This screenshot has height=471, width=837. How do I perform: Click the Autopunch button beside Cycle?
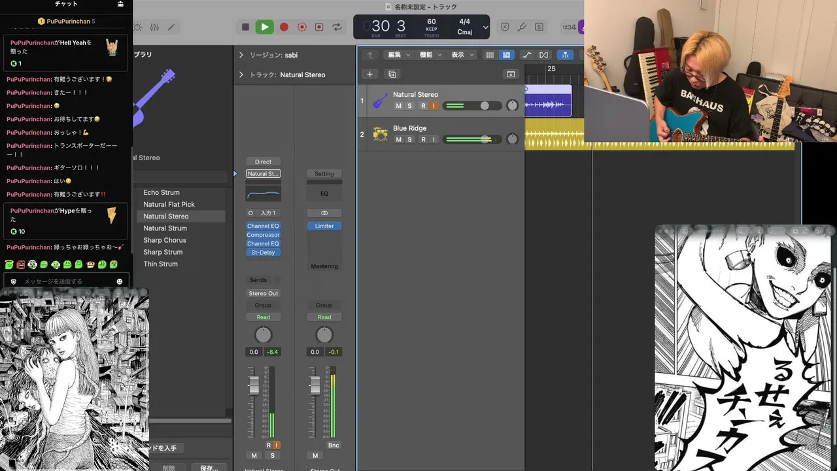click(319, 27)
